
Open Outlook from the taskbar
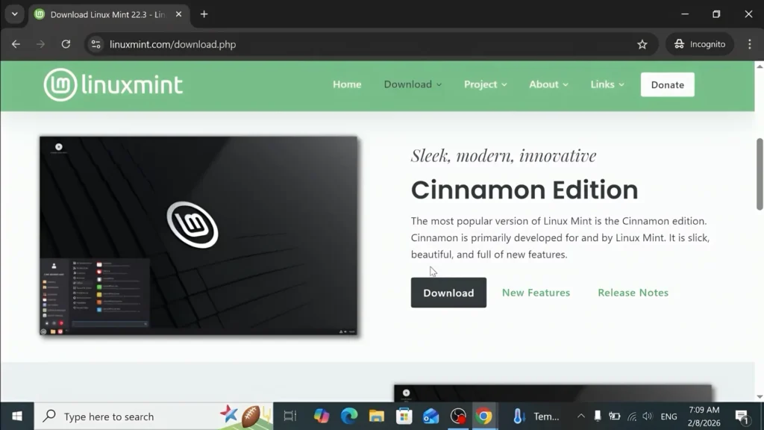pyautogui.click(x=430, y=417)
